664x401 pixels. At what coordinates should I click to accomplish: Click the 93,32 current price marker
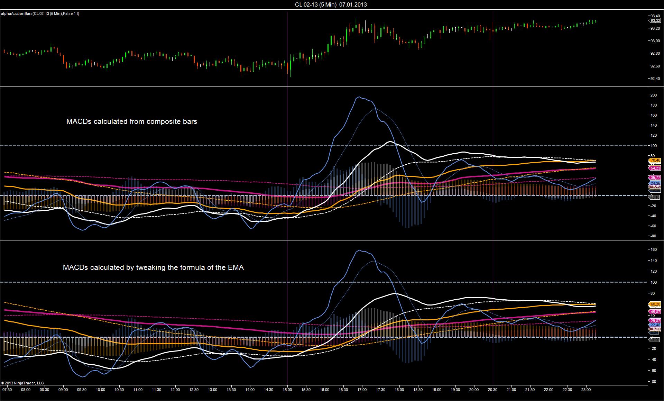pyautogui.click(x=655, y=20)
